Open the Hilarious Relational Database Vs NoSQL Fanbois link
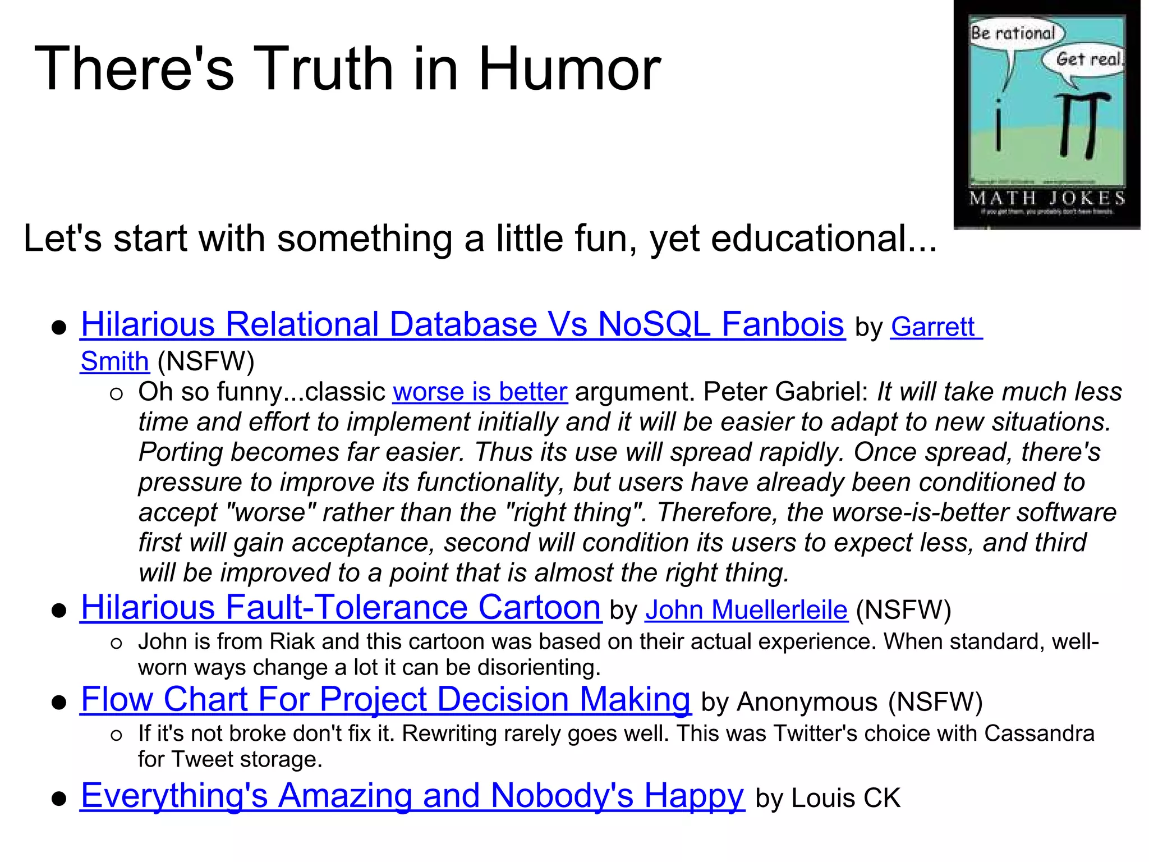This screenshot has width=1149, height=862. pyautogui.click(x=463, y=324)
